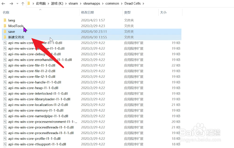Open recent locations dropdown arrow

(x=17, y=4)
